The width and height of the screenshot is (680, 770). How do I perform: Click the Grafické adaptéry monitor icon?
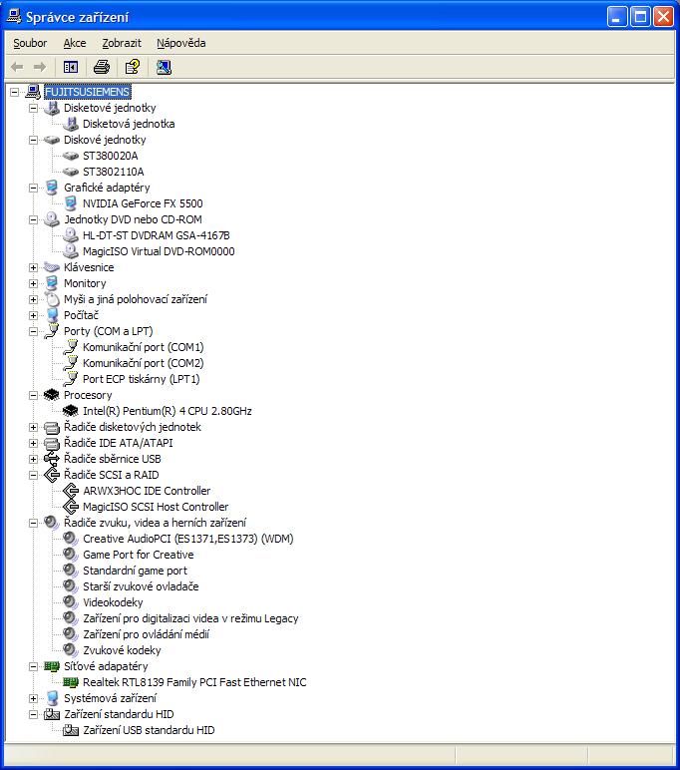(x=52, y=188)
